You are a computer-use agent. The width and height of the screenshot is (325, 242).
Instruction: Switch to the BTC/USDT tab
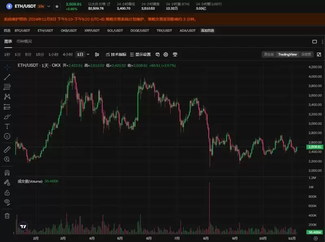(x=22, y=30)
